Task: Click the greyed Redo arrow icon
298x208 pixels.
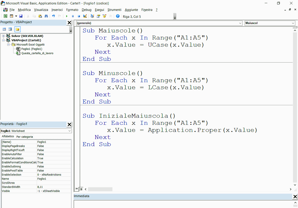Action: (x=59, y=16)
